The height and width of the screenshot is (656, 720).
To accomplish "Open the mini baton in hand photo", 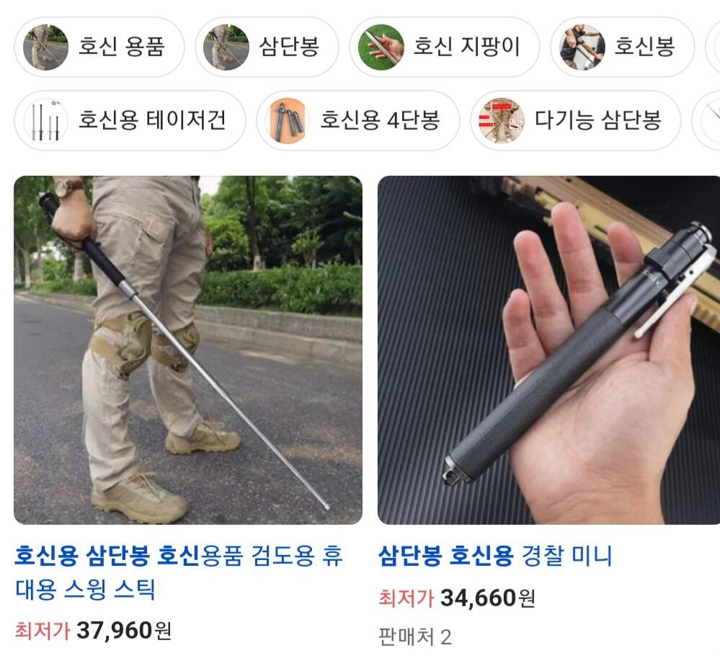I will [x=548, y=350].
